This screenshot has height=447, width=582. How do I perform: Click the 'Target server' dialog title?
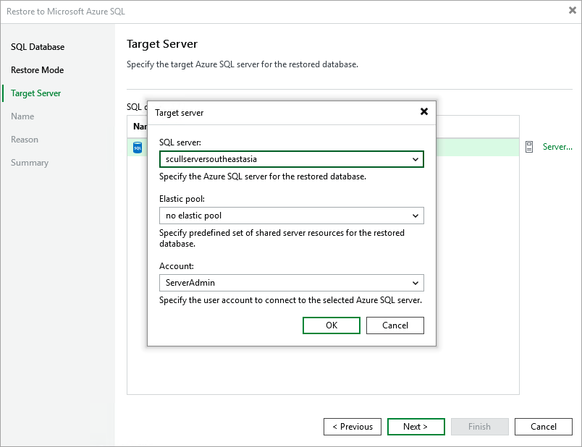(x=180, y=113)
